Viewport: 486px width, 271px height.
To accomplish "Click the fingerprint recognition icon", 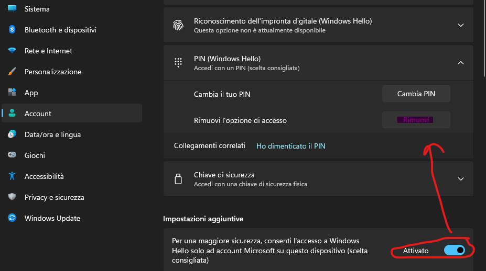I will (178, 25).
